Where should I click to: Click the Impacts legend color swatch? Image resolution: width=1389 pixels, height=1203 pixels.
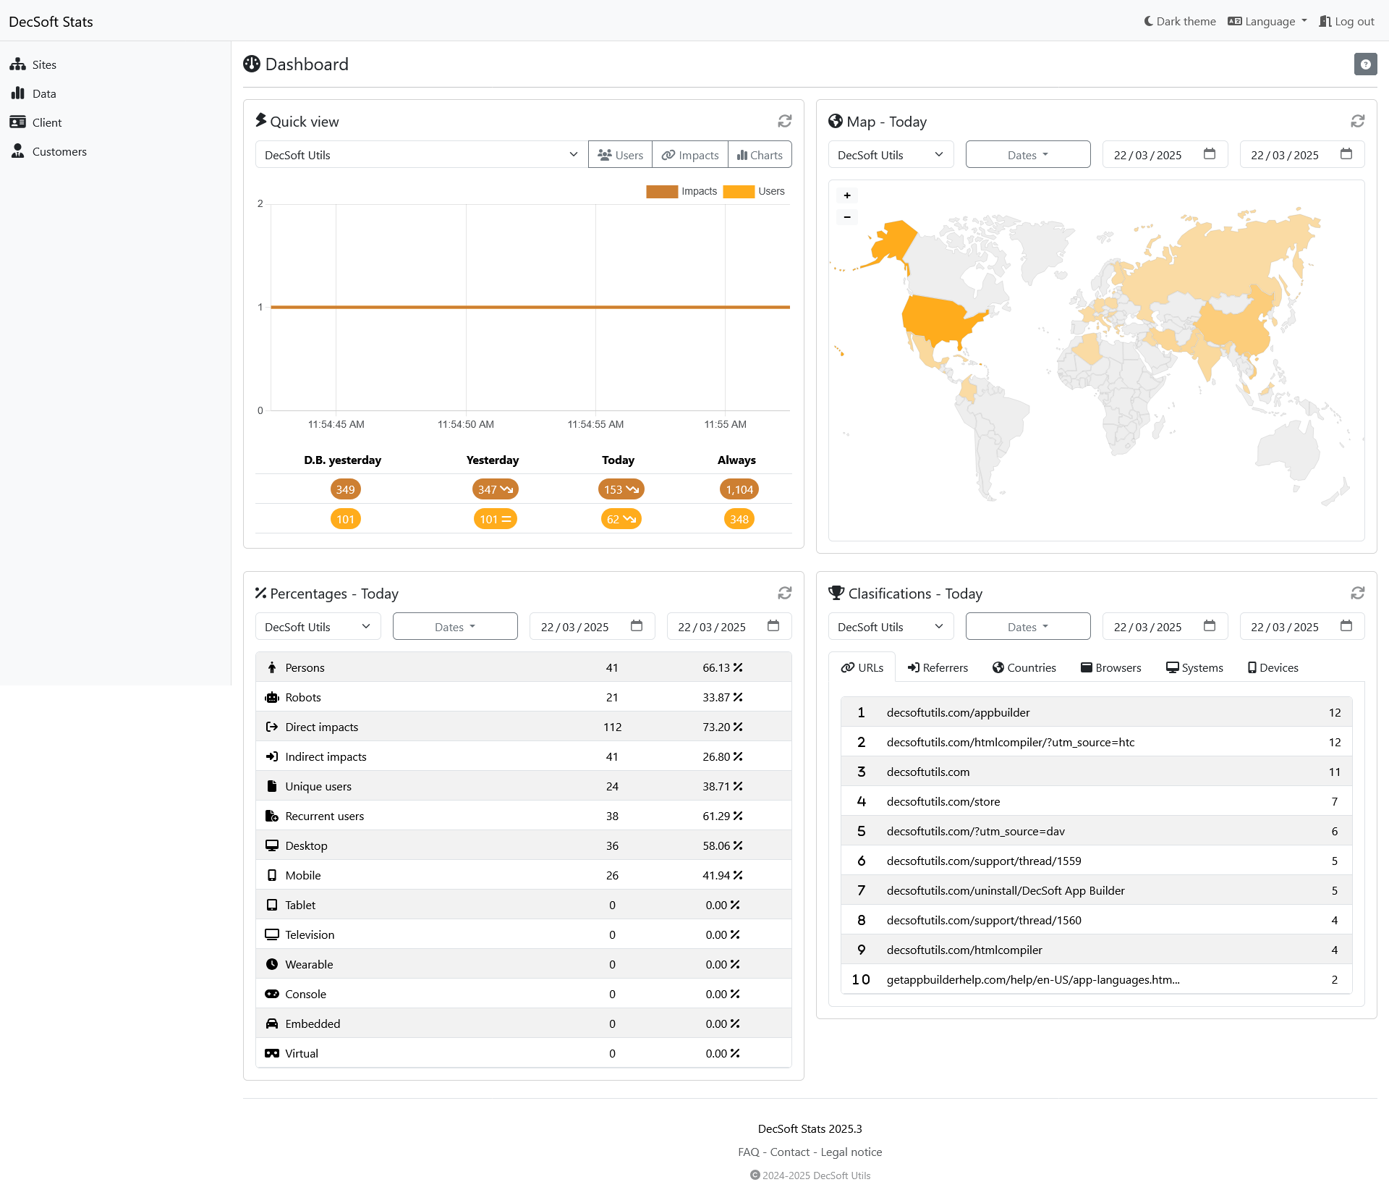pyautogui.click(x=661, y=191)
